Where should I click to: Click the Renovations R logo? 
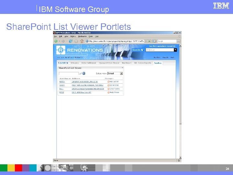point(61,50)
